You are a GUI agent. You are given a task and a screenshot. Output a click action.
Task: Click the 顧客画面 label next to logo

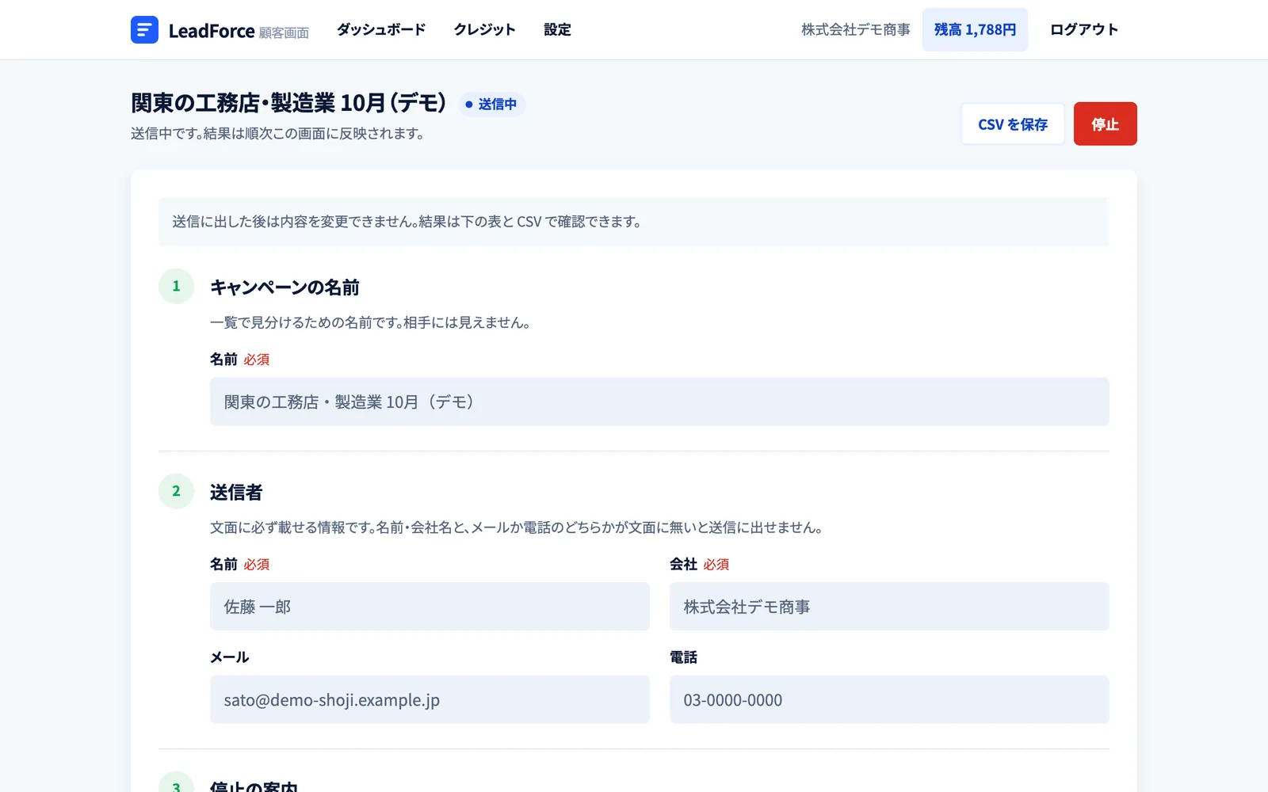[284, 32]
